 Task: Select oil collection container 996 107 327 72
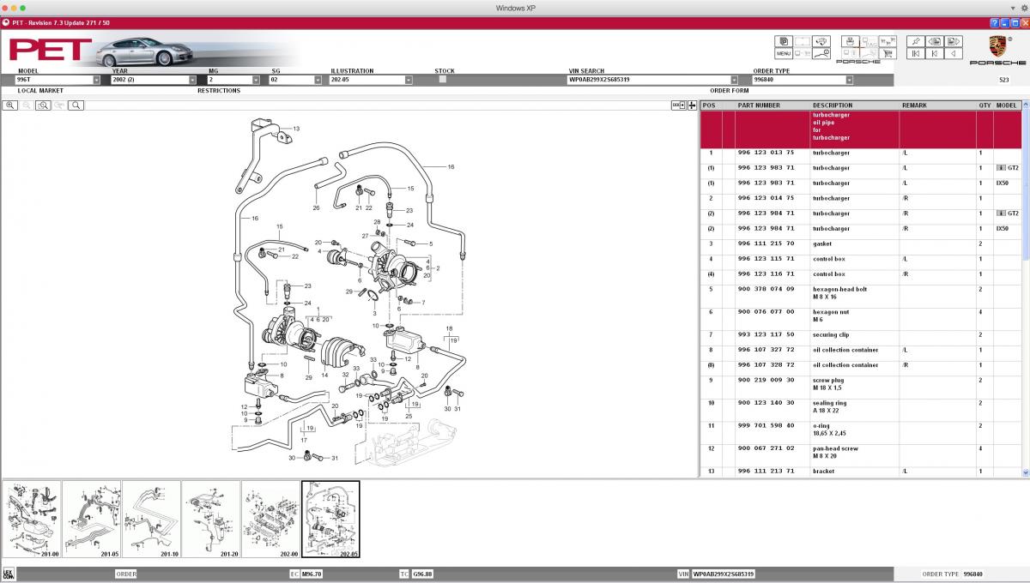[x=766, y=350]
